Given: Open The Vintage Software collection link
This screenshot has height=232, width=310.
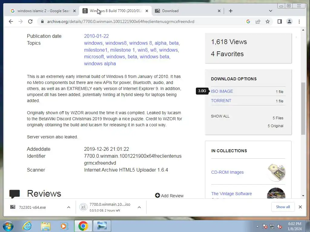Looking at the screenshot, I should coord(232,194).
